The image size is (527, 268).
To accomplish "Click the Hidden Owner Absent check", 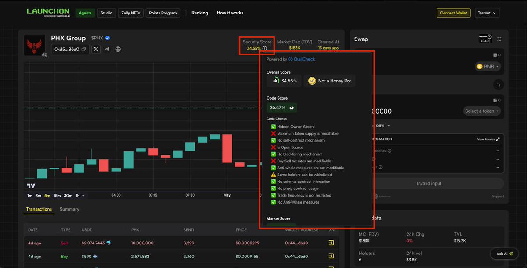I will pos(293,127).
